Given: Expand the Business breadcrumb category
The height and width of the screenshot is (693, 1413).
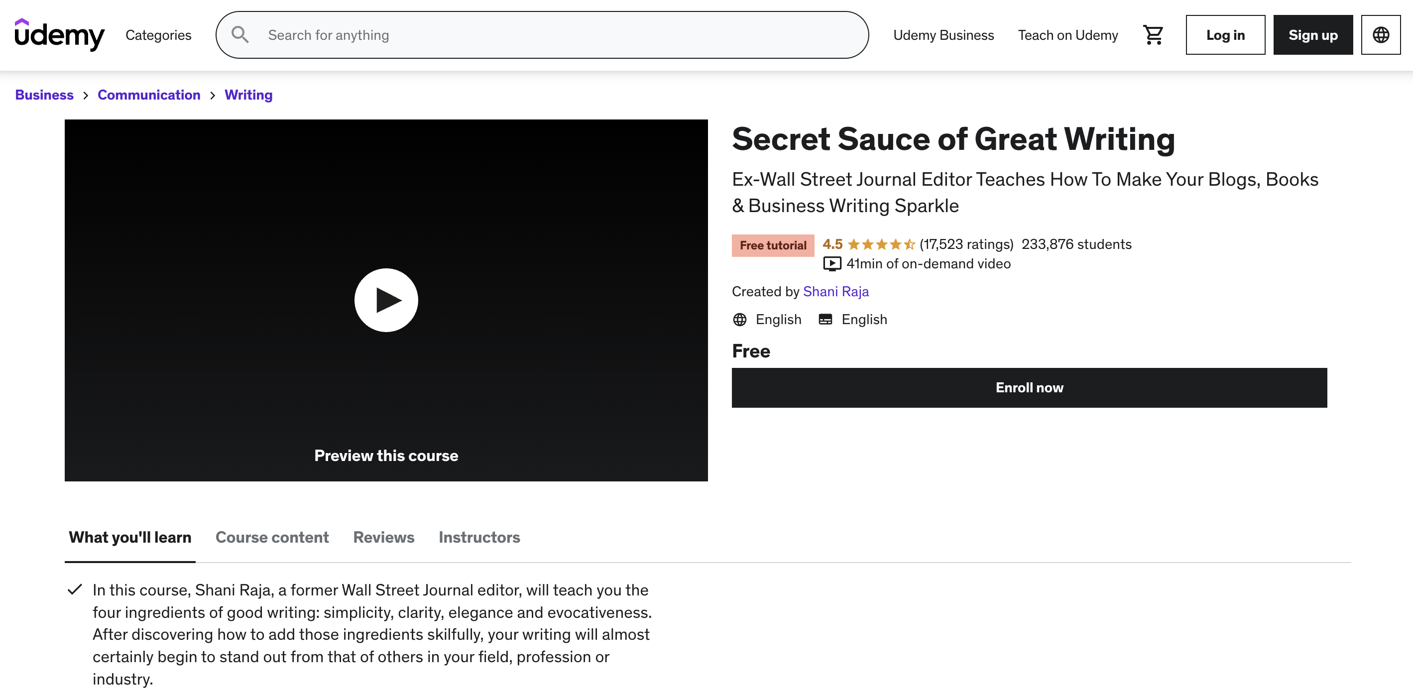Looking at the screenshot, I should (x=44, y=94).
